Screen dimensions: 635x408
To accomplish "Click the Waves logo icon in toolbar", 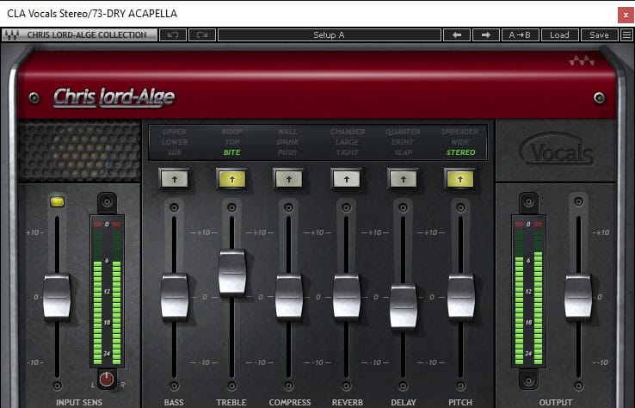I will click(13, 35).
